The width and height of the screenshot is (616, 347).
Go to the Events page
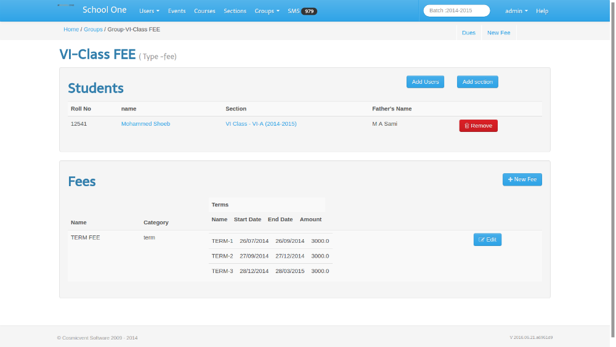[x=177, y=11]
